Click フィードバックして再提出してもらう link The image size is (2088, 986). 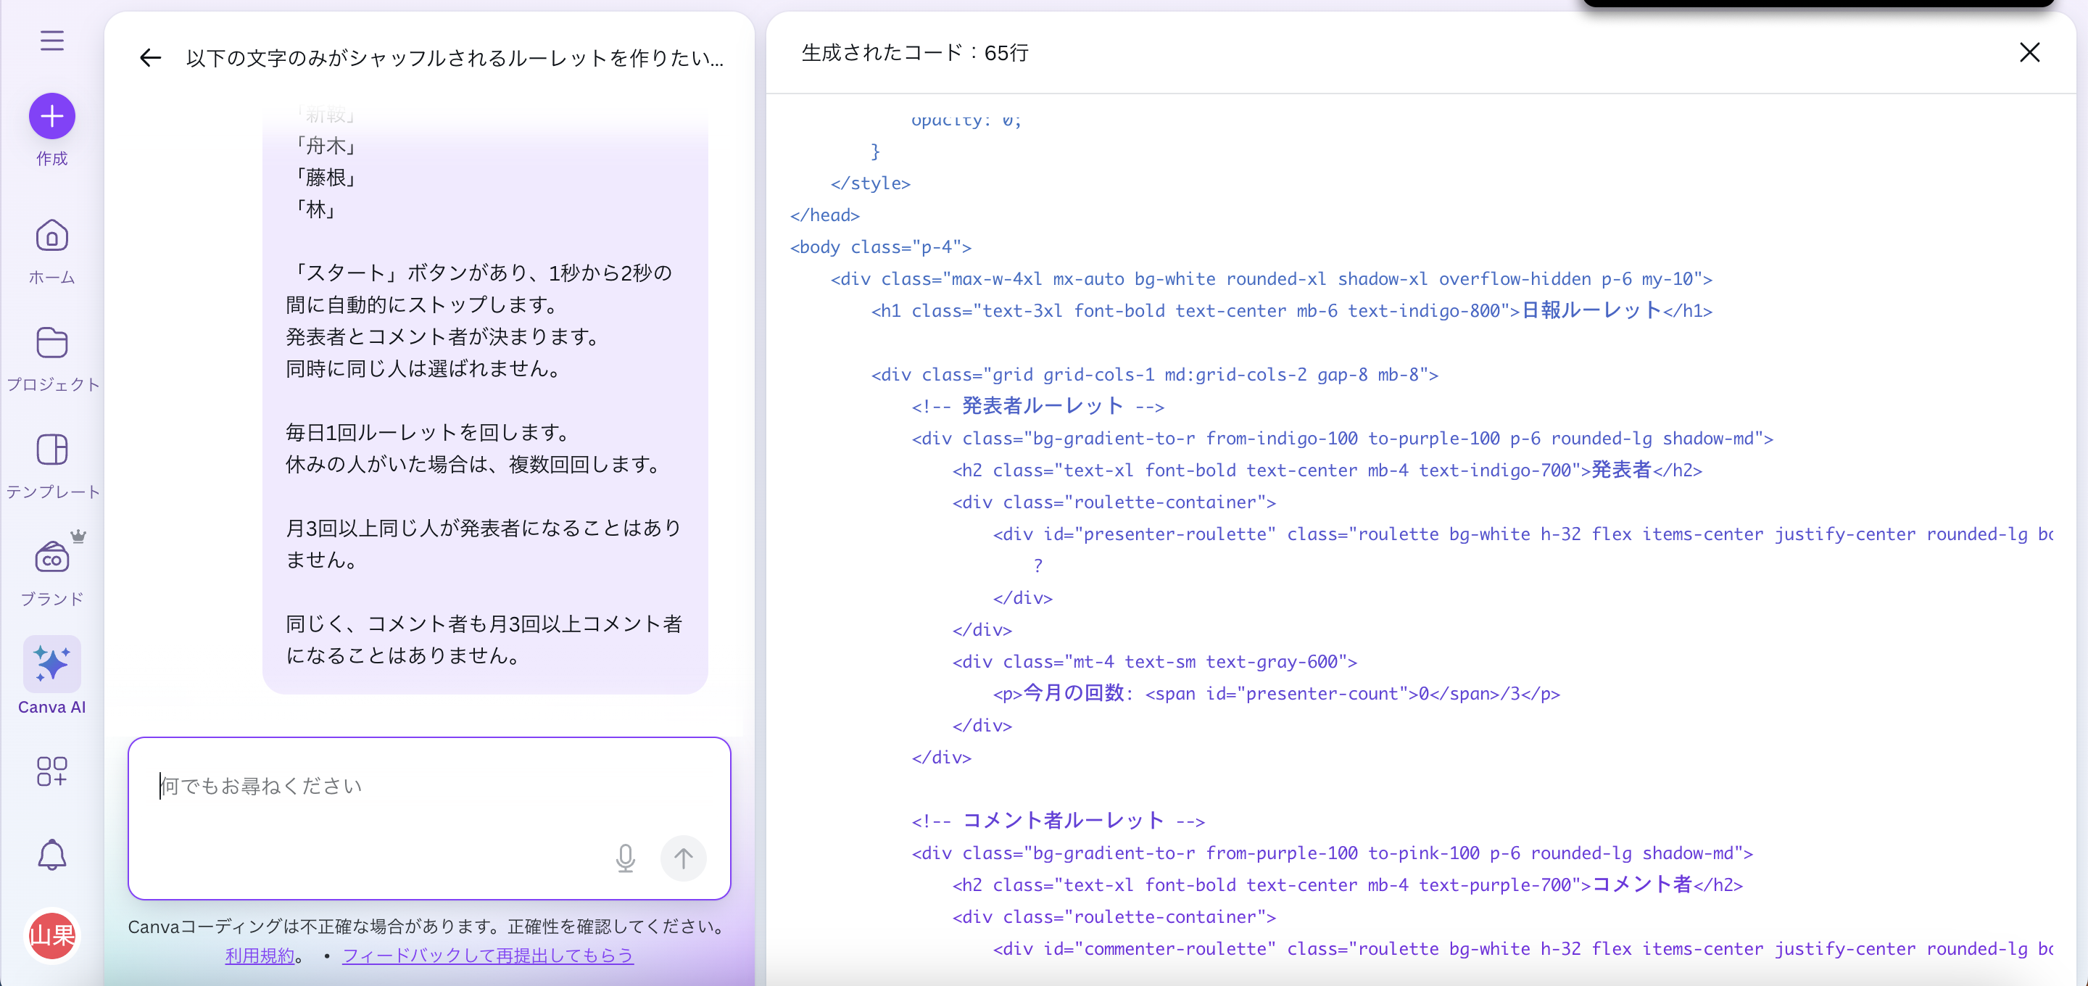click(x=488, y=956)
